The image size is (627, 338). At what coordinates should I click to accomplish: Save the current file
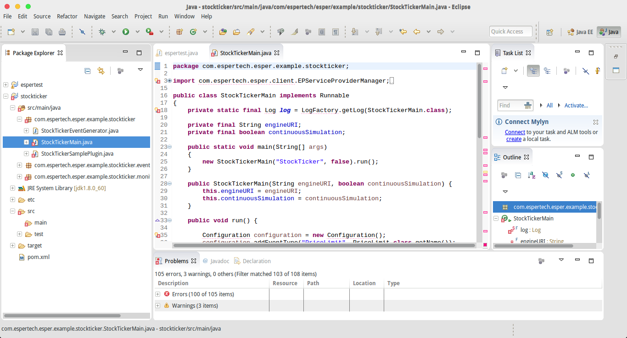coord(35,31)
